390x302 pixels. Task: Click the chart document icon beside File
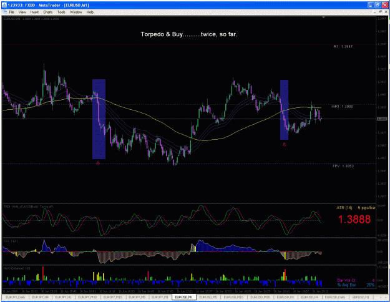coord(4,12)
